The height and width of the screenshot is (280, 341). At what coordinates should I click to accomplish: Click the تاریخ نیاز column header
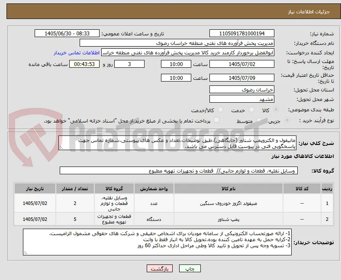[35, 189]
